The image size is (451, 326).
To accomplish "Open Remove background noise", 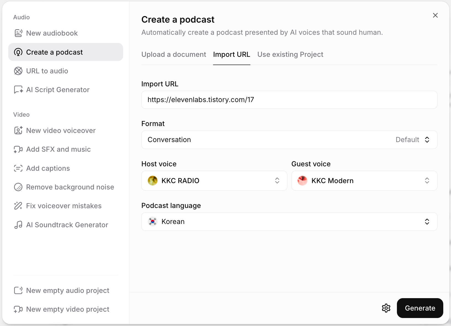I will [x=70, y=187].
